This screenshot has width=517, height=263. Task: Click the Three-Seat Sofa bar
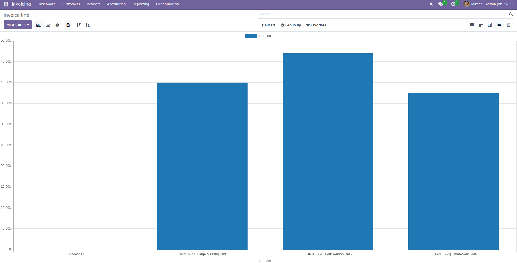coord(454,171)
